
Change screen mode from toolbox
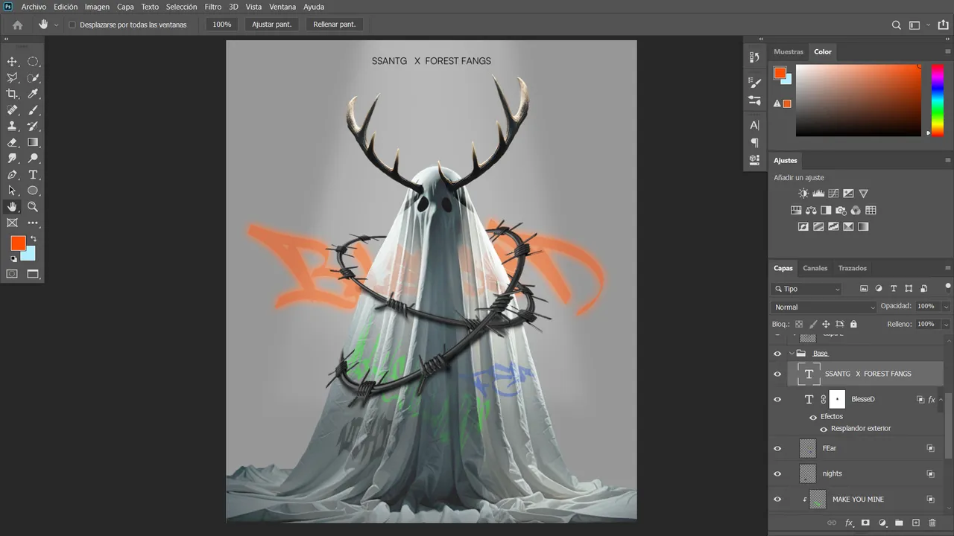tap(33, 274)
